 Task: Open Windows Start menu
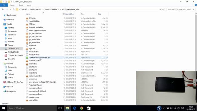3,108
